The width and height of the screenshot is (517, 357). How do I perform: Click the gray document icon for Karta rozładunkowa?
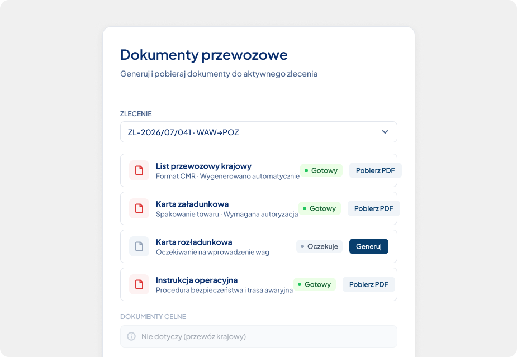(x=139, y=246)
